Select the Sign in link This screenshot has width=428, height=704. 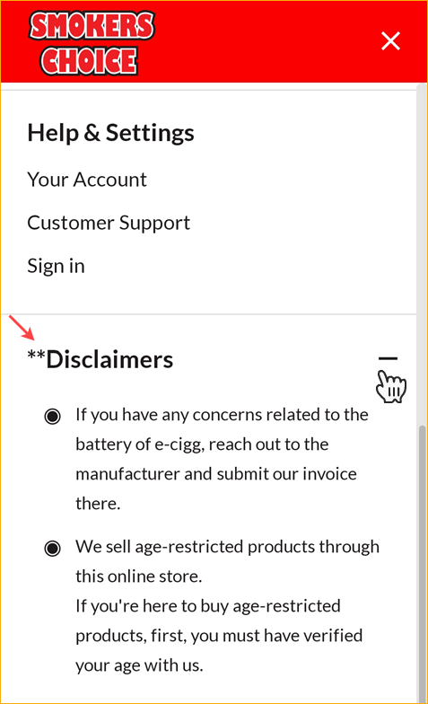coord(56,266)
